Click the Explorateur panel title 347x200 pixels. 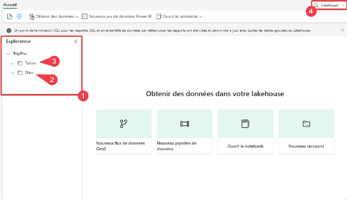[18, 41]
